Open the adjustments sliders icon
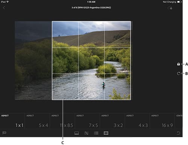The image size is (188, 145). (86, 133)
